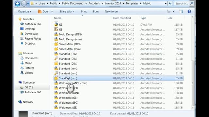Image resolution: width=209 pixels, height=117 pixels.
Task: Select Weldment (ISO) file icon
Action: 56,103
